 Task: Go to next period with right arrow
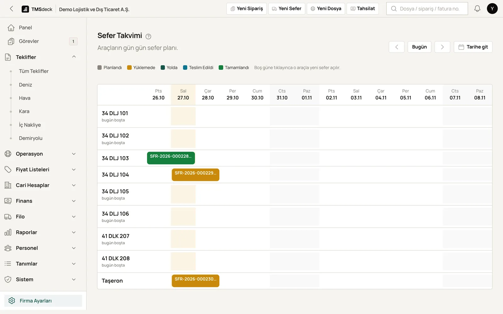(x=442, y=47)
